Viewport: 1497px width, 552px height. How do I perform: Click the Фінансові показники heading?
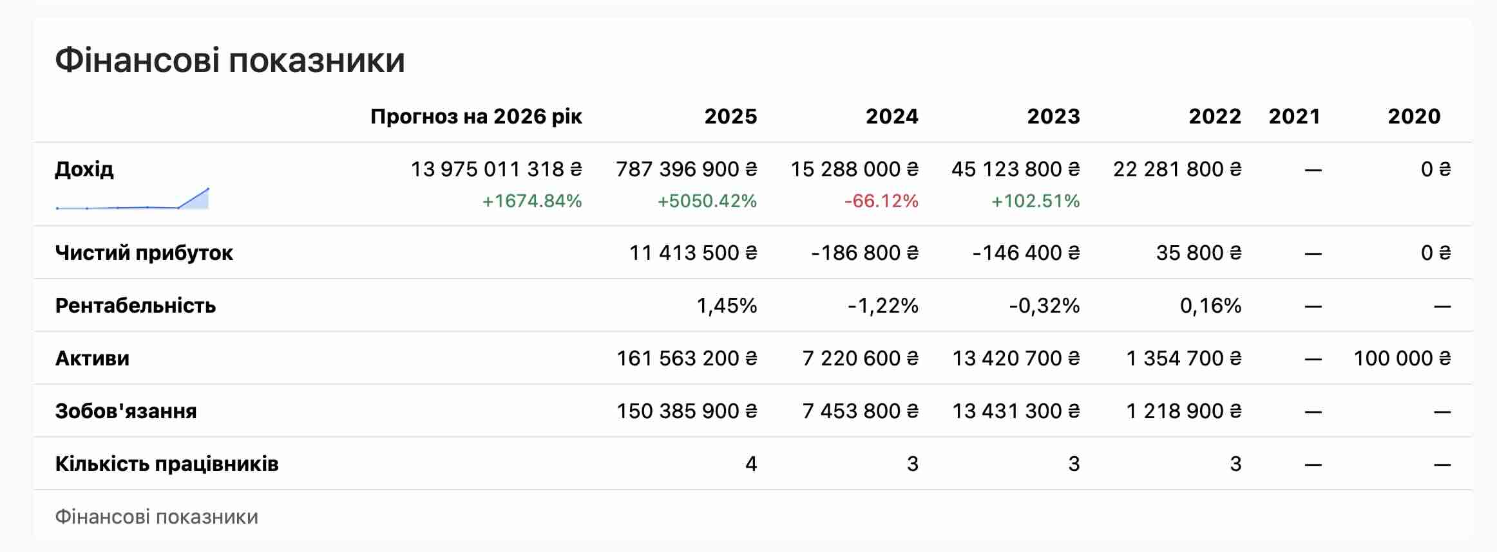coord(230,60)
